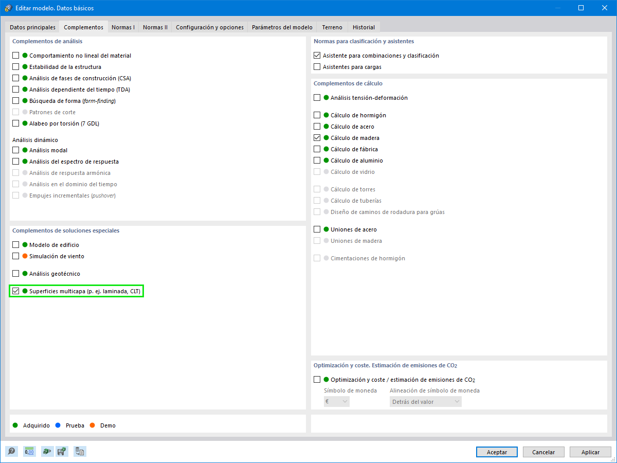Screen dimensions: 617x463
Task: Enable Análisis dependiente del tiempo (TDA)
Action: click(x=16, y=90)
